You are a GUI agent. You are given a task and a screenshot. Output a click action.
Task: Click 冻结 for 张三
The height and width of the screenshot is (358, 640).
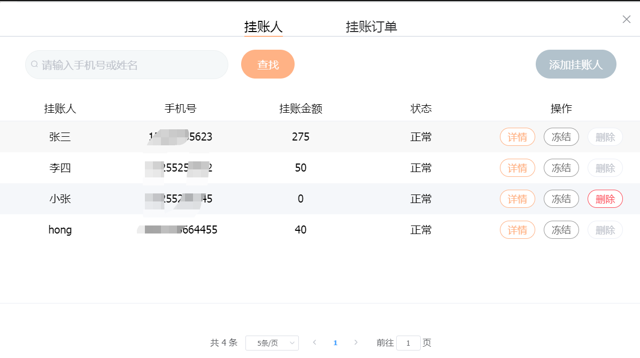[x=561, y=137]
